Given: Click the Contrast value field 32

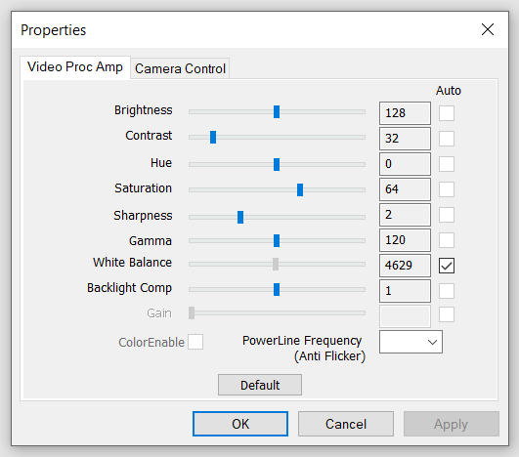Looking at the screenshot, I should [405, 139].
